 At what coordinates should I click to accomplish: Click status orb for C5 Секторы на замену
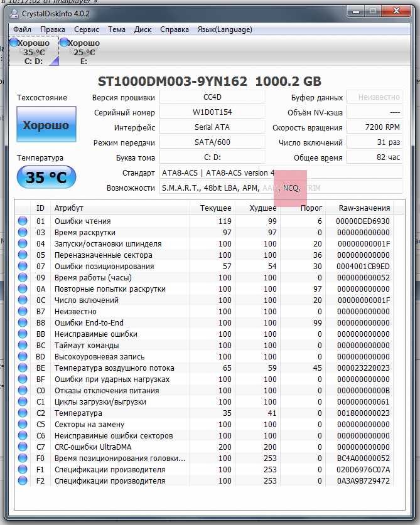23,425
